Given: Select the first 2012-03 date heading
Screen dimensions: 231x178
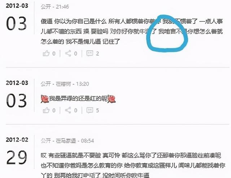Looking at the screenshot, I should coord(17,6).
